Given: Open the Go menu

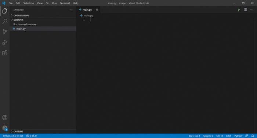Looking at the screenshot, I should tap(47, 3).
